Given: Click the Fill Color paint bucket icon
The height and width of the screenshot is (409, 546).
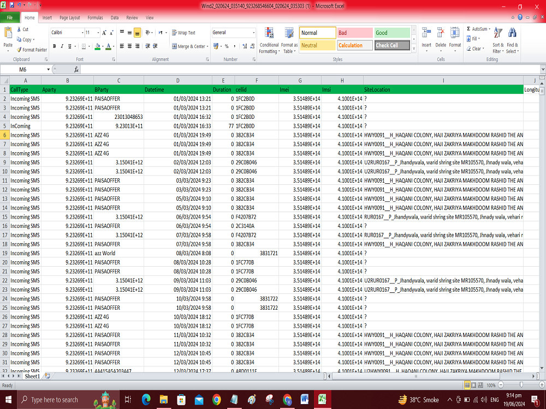Looking at the screenshot, I should tap(97, 46).
